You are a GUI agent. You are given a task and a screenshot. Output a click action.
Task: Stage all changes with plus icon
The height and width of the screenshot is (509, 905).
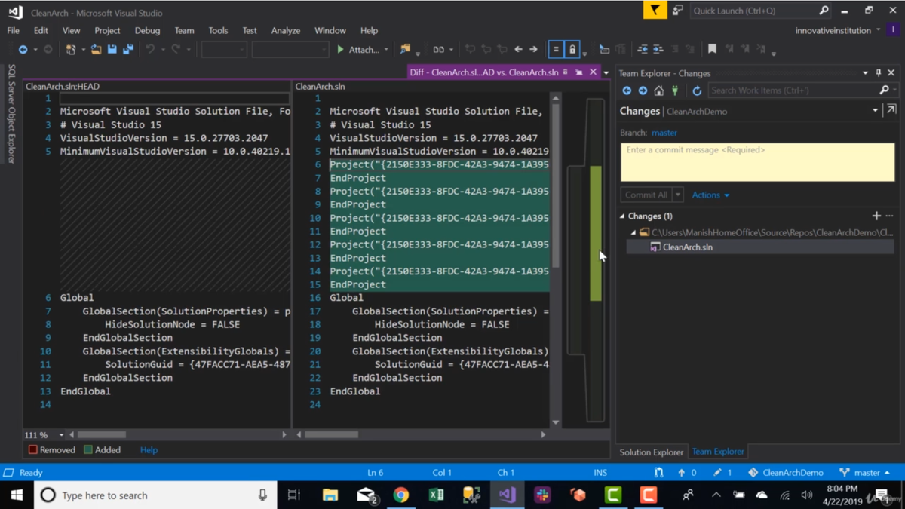876,216
